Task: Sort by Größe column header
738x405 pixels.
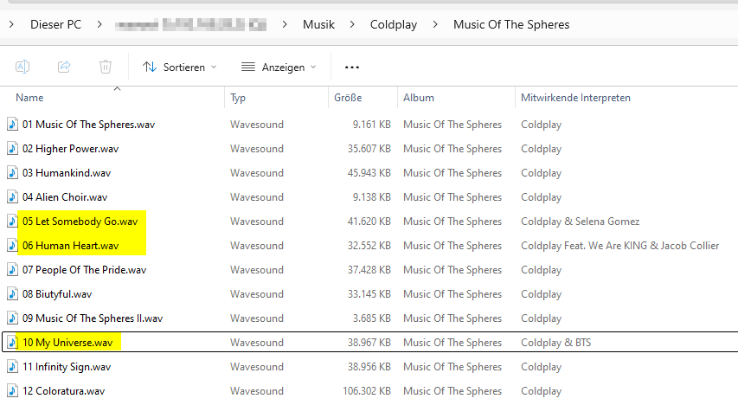Action: [x=348, y=98]
